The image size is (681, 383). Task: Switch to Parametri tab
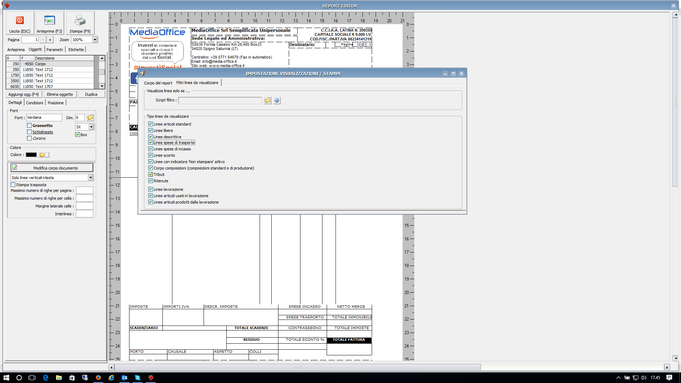55,50
